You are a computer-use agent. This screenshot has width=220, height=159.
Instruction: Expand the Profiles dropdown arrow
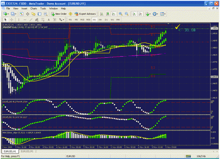(15, 14)
